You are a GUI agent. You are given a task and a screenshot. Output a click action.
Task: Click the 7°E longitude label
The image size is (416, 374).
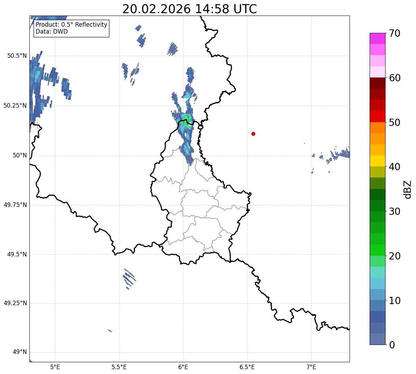pos(311,367)
